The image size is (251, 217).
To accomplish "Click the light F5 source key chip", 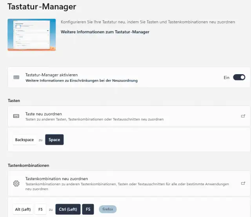I will click(40, 210).
